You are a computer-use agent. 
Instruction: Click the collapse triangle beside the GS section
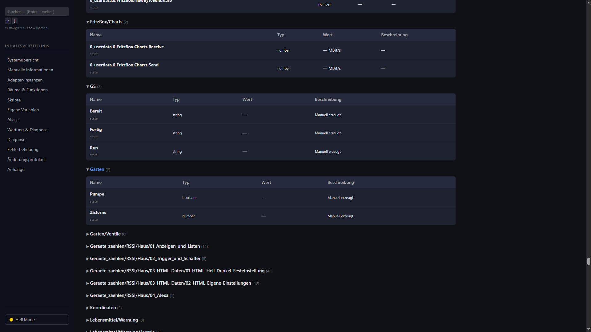pos(87,86)
